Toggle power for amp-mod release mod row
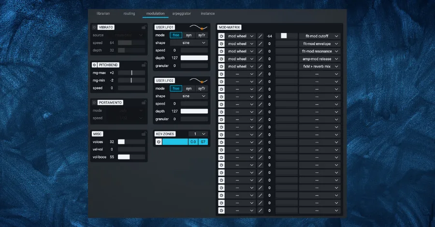The width and height of the screenshot is (435, 227). pyautogui.click(x=221, y=59)
